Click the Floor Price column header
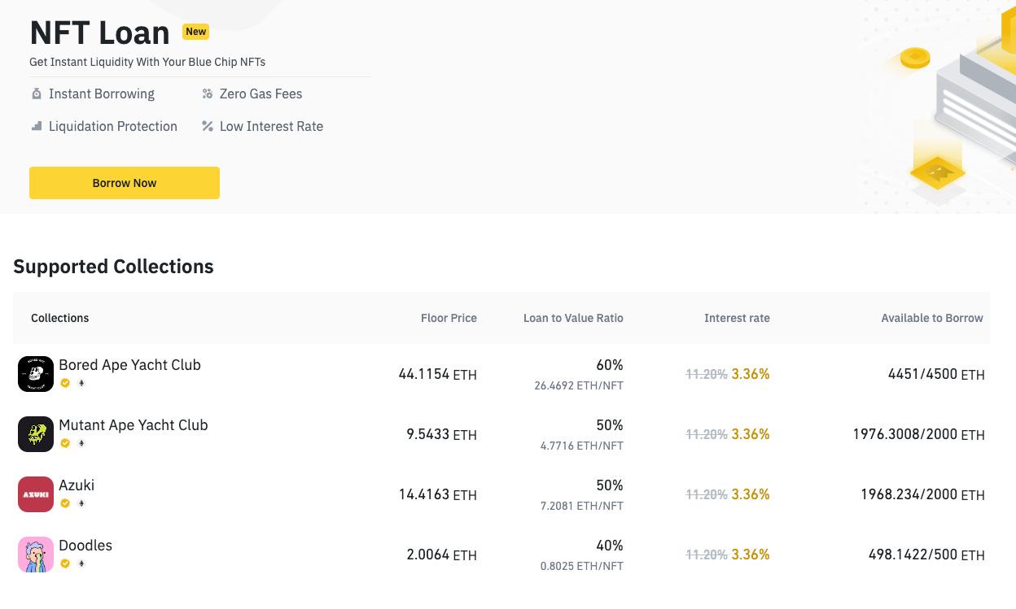 (449, 318)
